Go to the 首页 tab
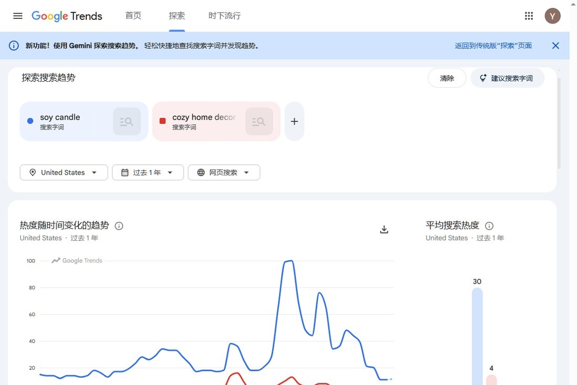Image resolution: width=577 pixels, height=385 pixels. tap(133, 16)
